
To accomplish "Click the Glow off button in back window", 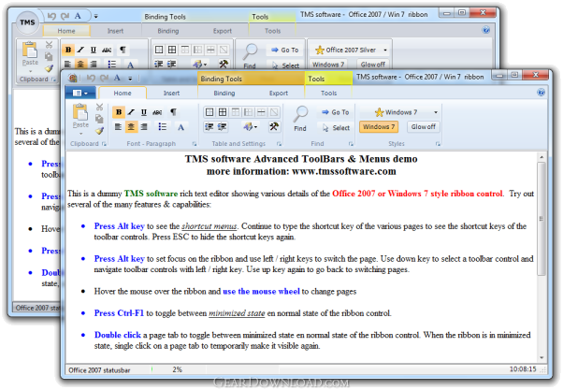I will pos(373,65).
